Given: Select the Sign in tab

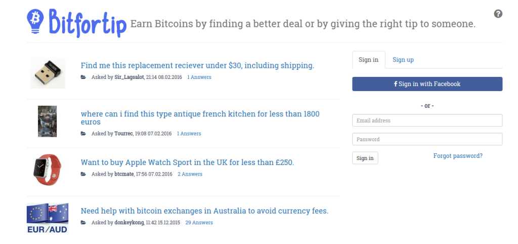Looking at the screenshot, I should click(369, 60).
